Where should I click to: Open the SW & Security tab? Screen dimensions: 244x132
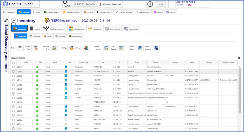click(112, 28)
